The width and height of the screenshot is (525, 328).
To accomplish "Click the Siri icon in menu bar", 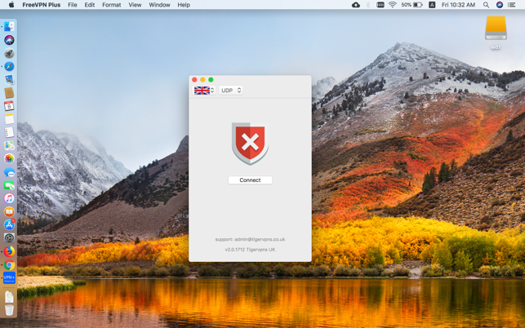I will point(499,5).
